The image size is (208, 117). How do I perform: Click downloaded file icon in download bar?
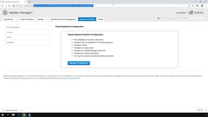3,110
